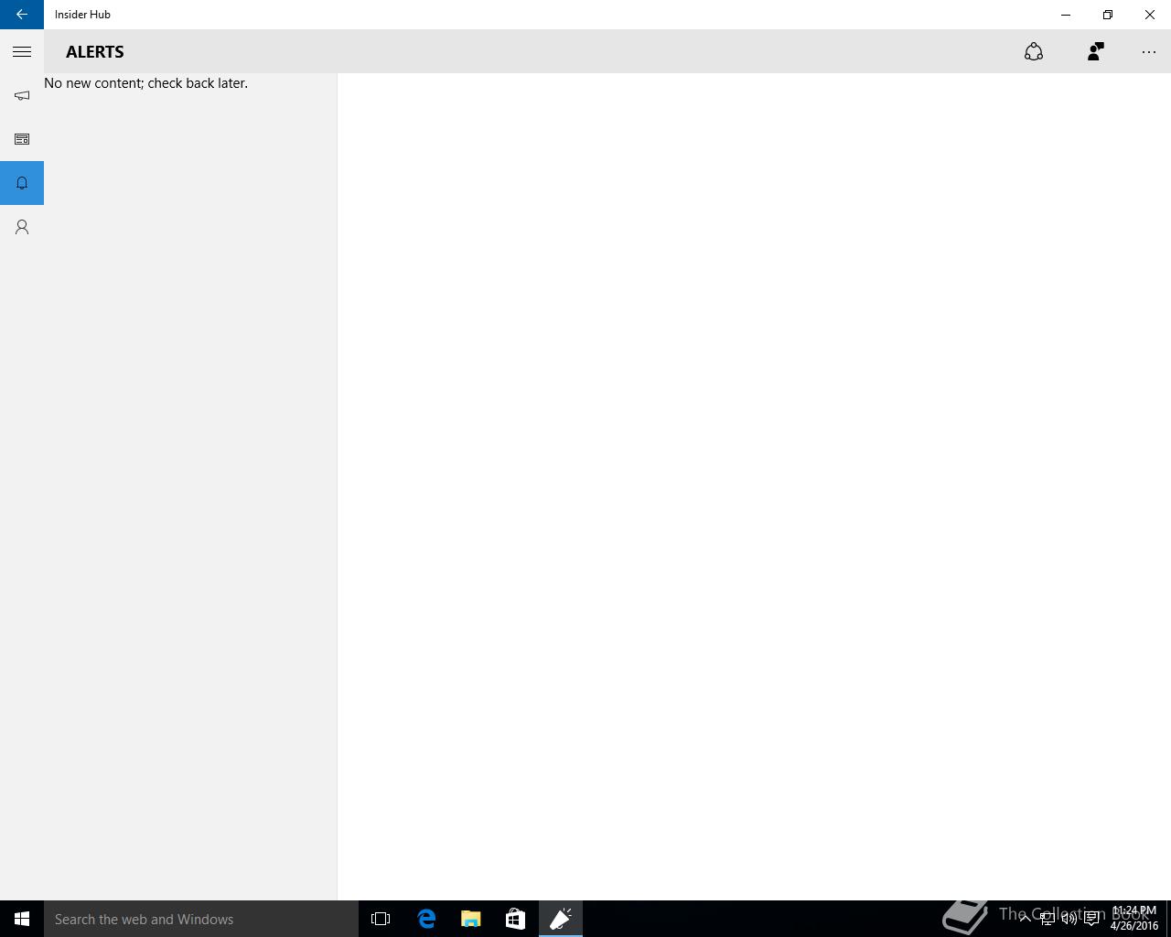Show hidden system tray icons
1171x937 pixels.
[x=1025, y=919]
